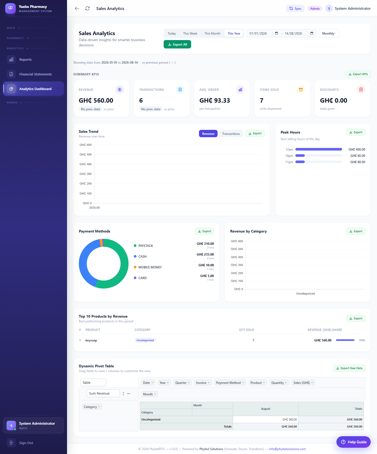Screen dimensions: 377x454
Task: Click the Revenue KPI dollar icon
Action: [x=120, y=90]
